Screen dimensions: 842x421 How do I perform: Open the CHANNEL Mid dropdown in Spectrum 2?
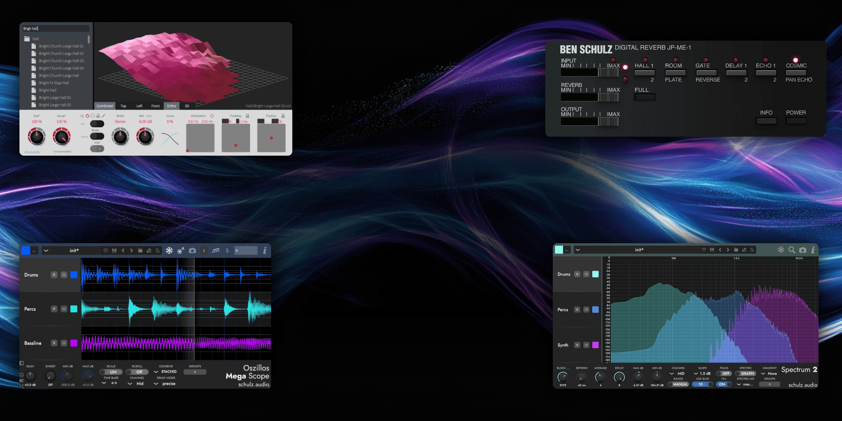coord(678,374)
